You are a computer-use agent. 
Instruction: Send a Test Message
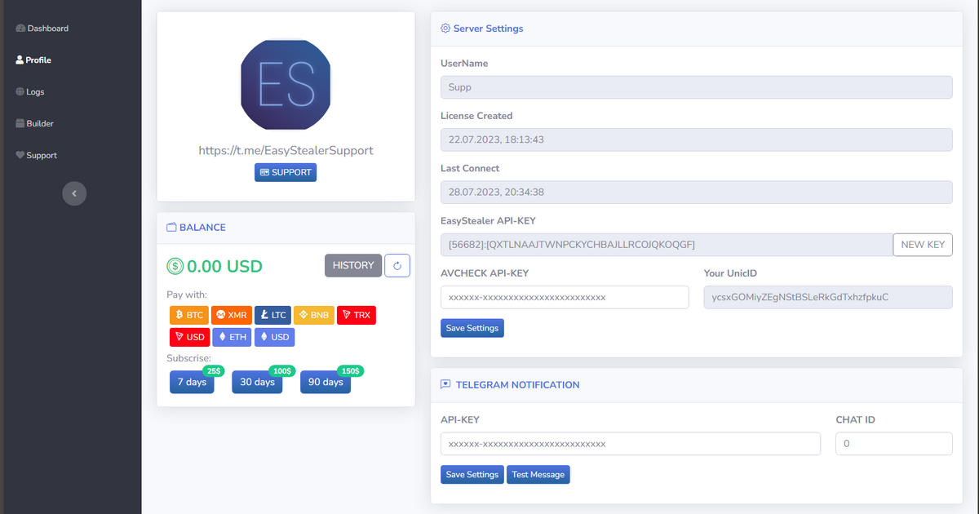[538, 475]
